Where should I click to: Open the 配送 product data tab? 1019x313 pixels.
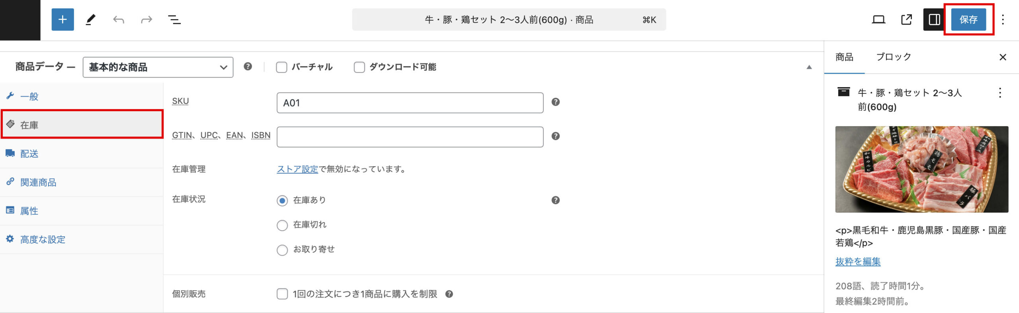click(x=29, y=154)
